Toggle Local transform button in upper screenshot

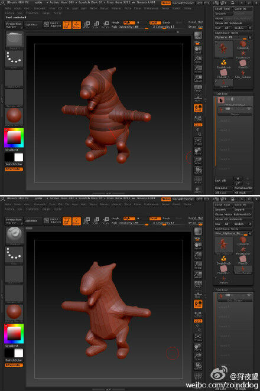pos(198,107)
